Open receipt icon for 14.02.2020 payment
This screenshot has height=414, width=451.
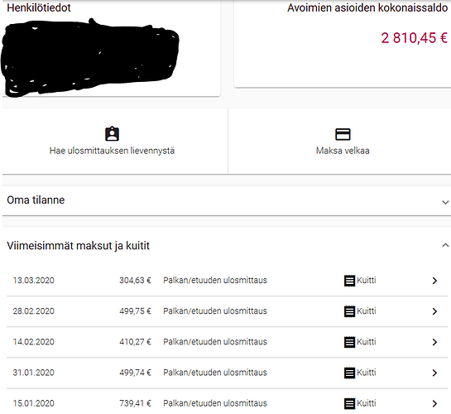click(349, 342)
